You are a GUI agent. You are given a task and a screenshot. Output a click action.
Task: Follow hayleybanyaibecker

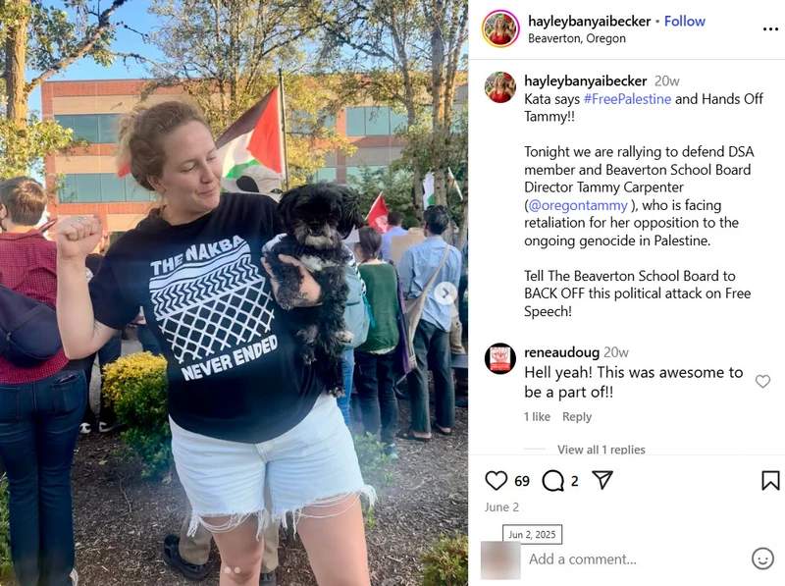pos(684,21)
